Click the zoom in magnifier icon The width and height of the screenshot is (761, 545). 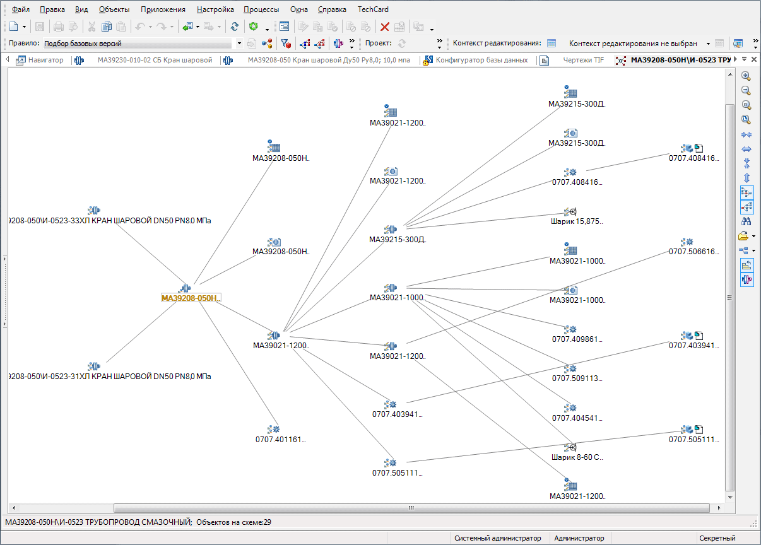click(x=746, y=76)
